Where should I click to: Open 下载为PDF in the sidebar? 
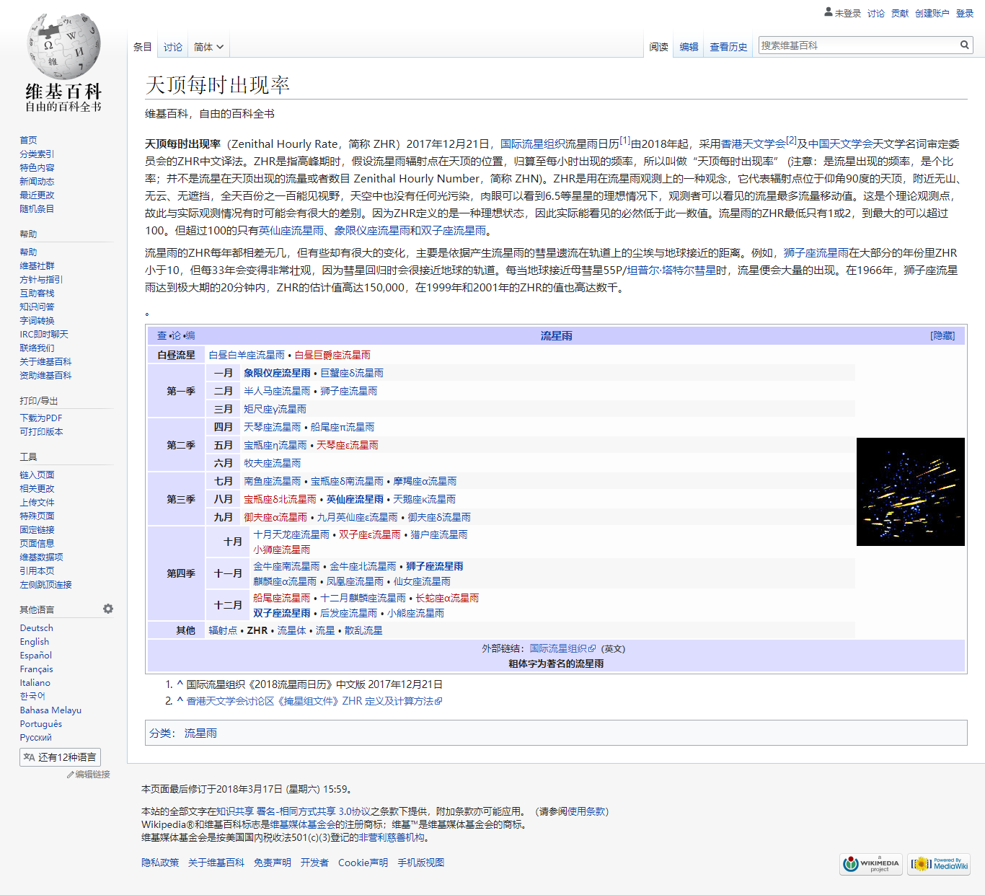[41, 418]
